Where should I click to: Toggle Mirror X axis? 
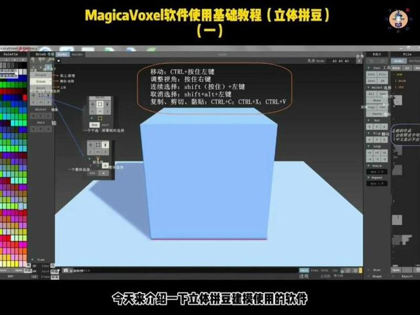pyautogui.click(x=34, y=115)
